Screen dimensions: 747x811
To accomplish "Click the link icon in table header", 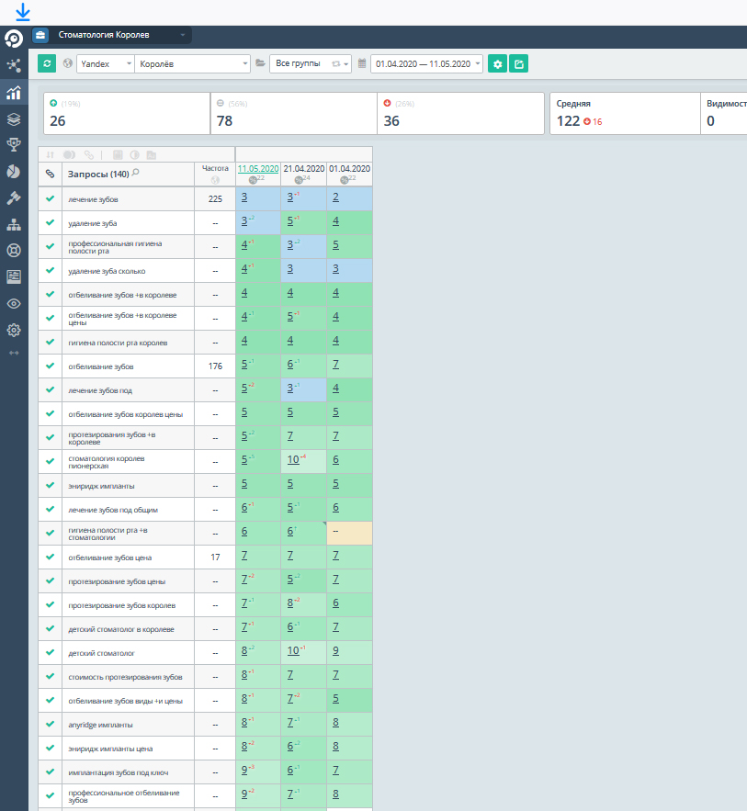I will click(x=51, y=174).
